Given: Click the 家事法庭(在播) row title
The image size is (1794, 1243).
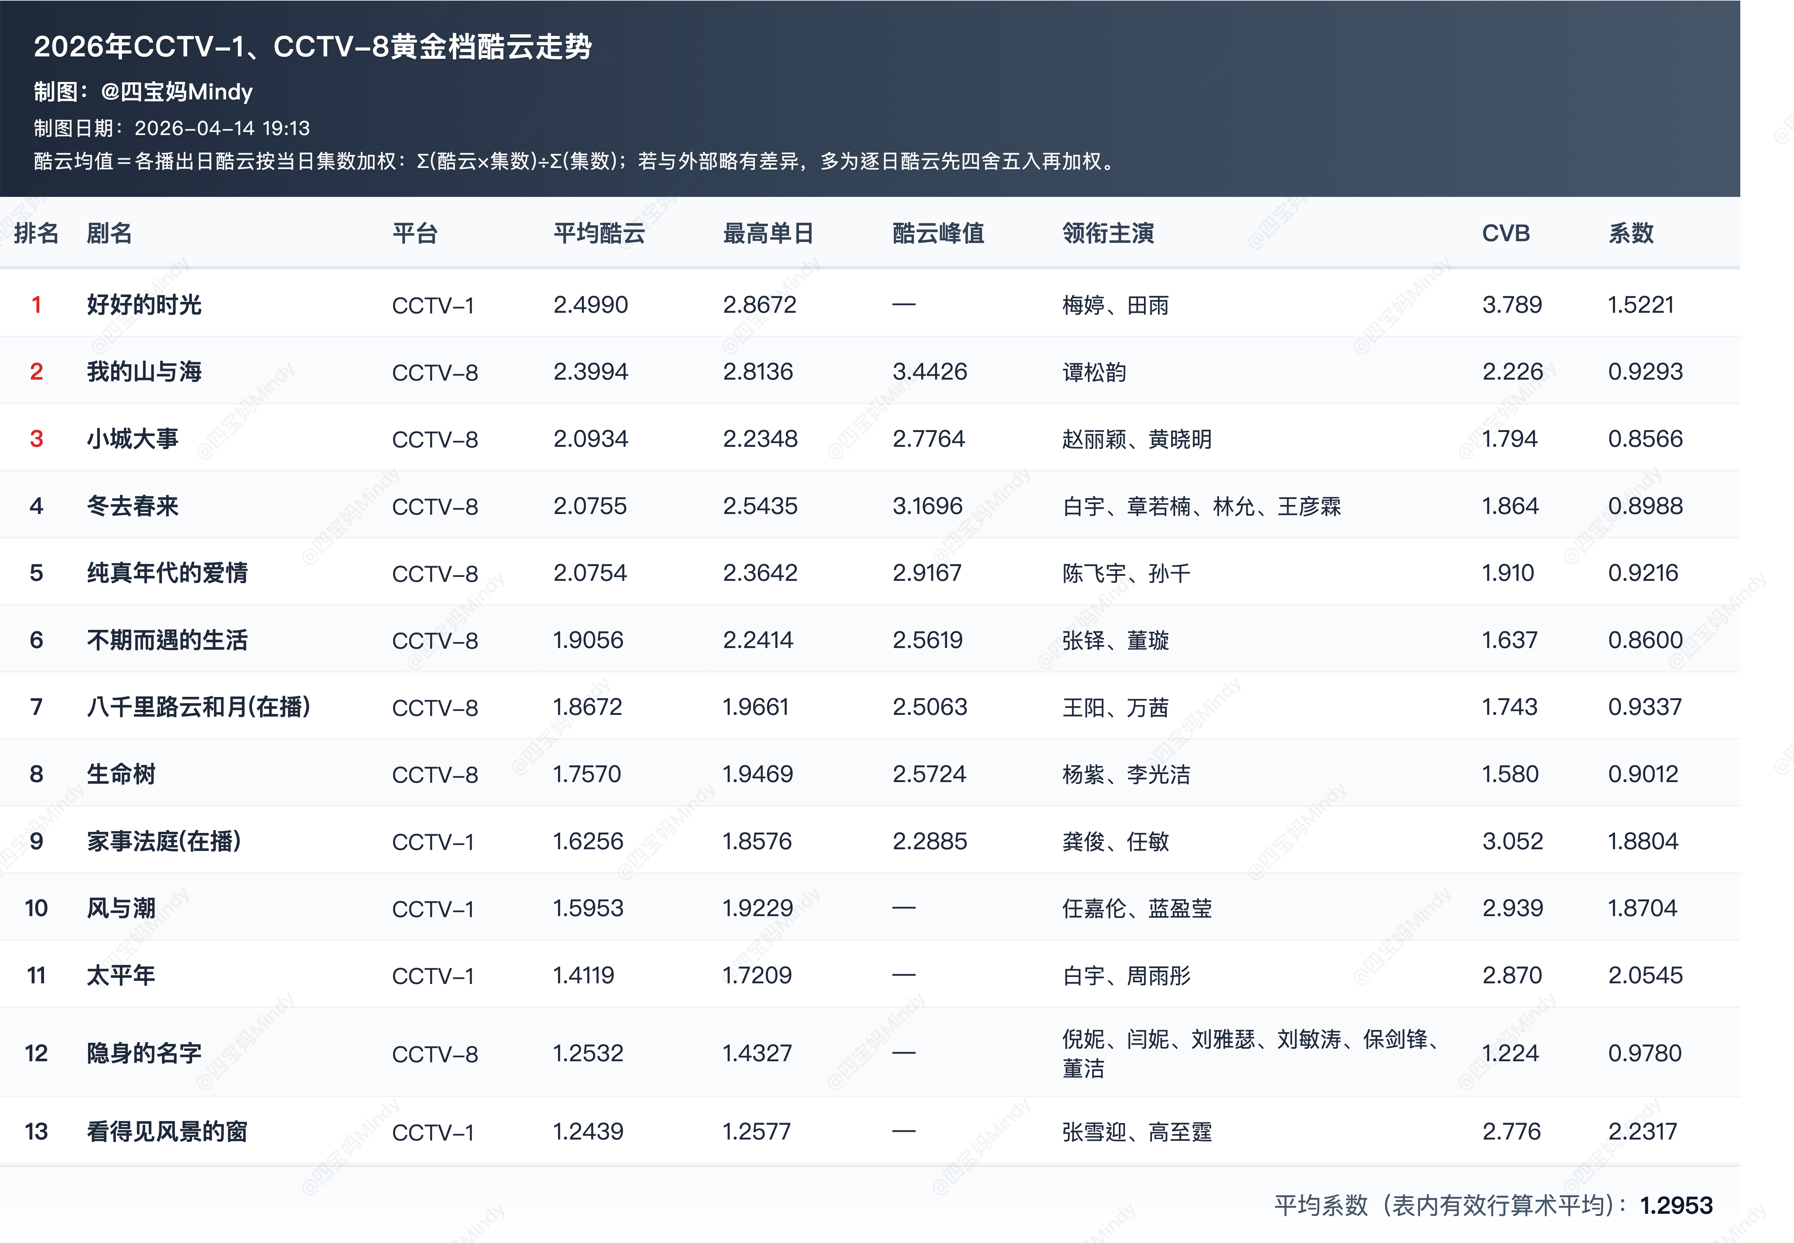Looking at the screenshot, I should pos(164,841).
